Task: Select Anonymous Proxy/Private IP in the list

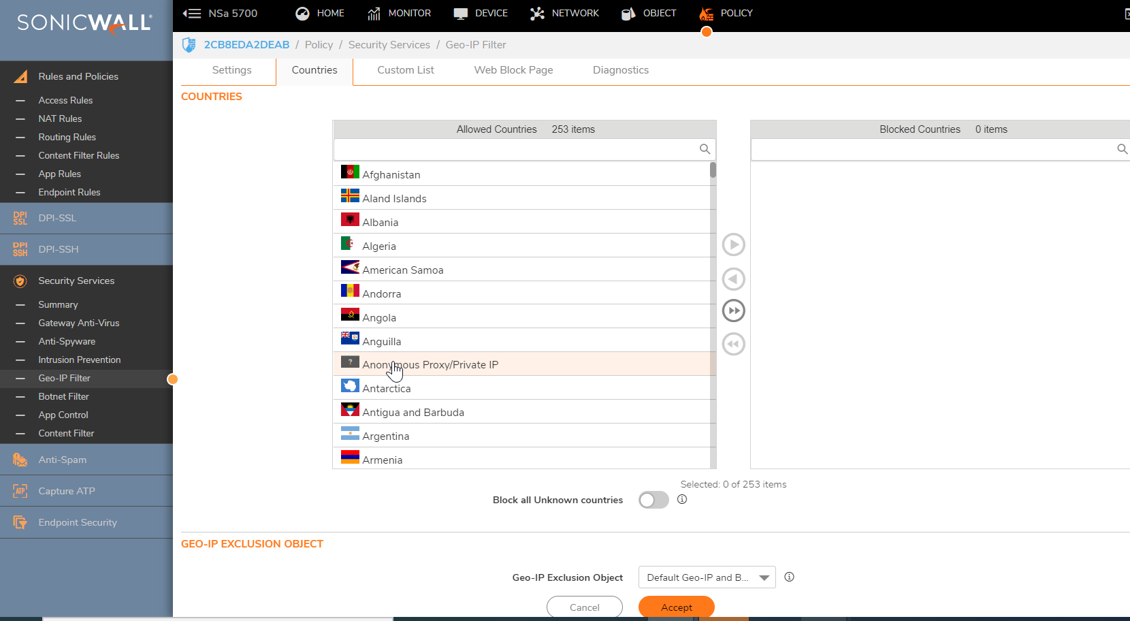Action: pyautogui.click(x=430, y=364)
